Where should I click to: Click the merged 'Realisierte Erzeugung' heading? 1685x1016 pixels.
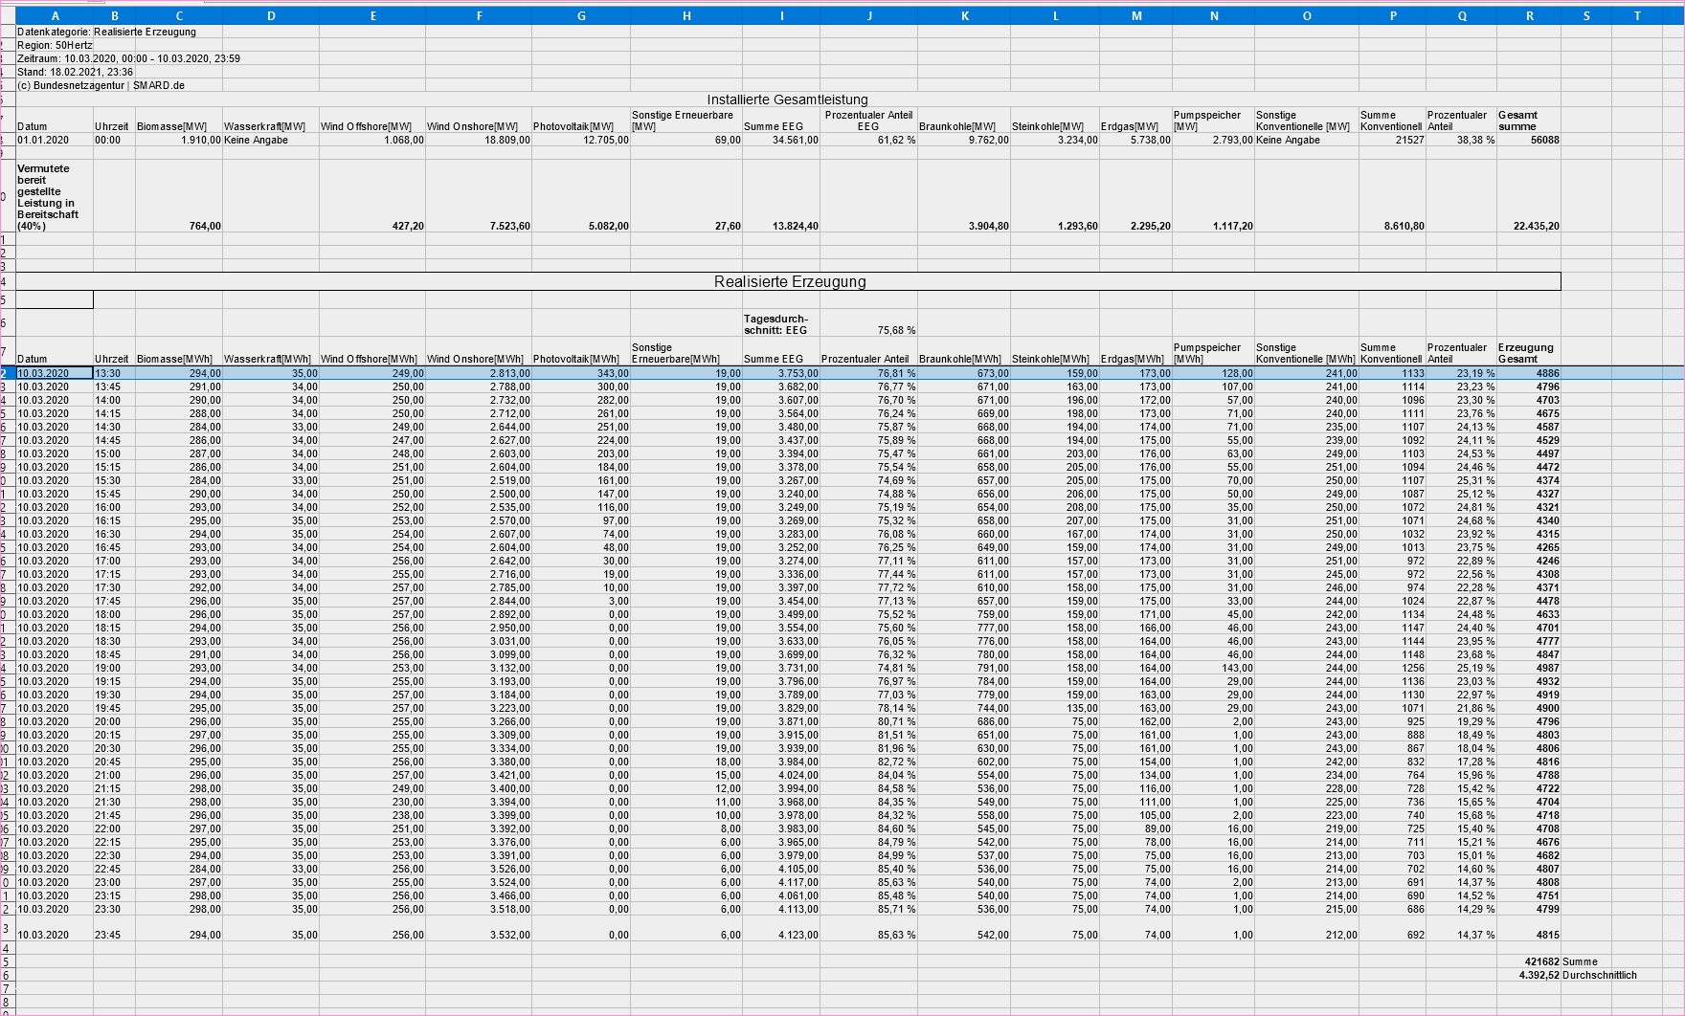pyautogui.click(x=789, y=281)
